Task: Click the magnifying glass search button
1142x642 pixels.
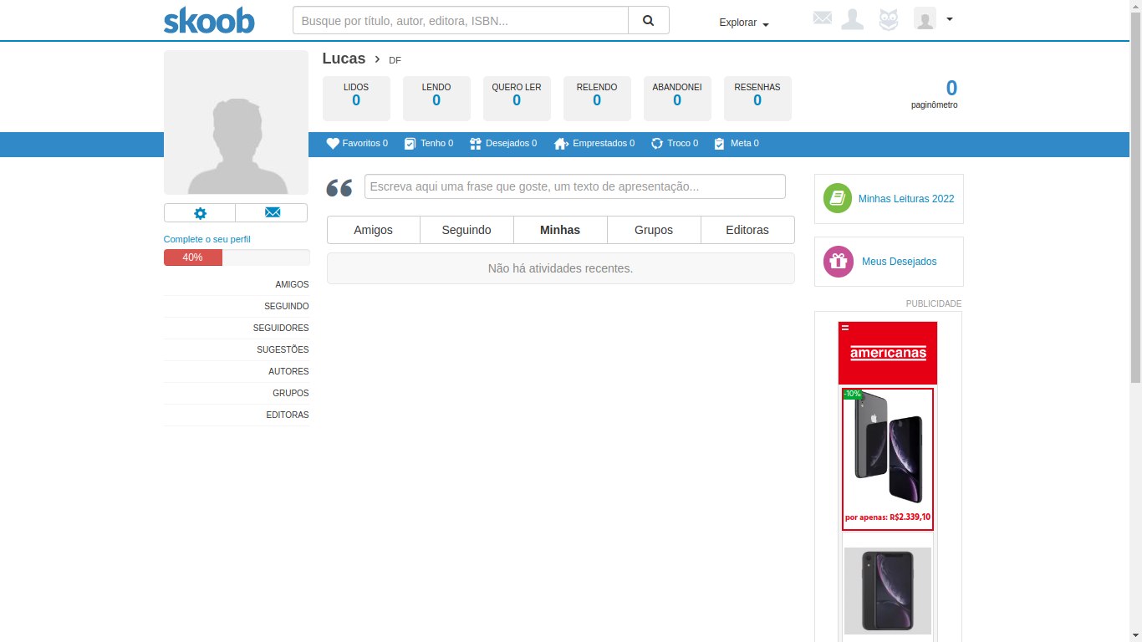Action: pos(649,20)
